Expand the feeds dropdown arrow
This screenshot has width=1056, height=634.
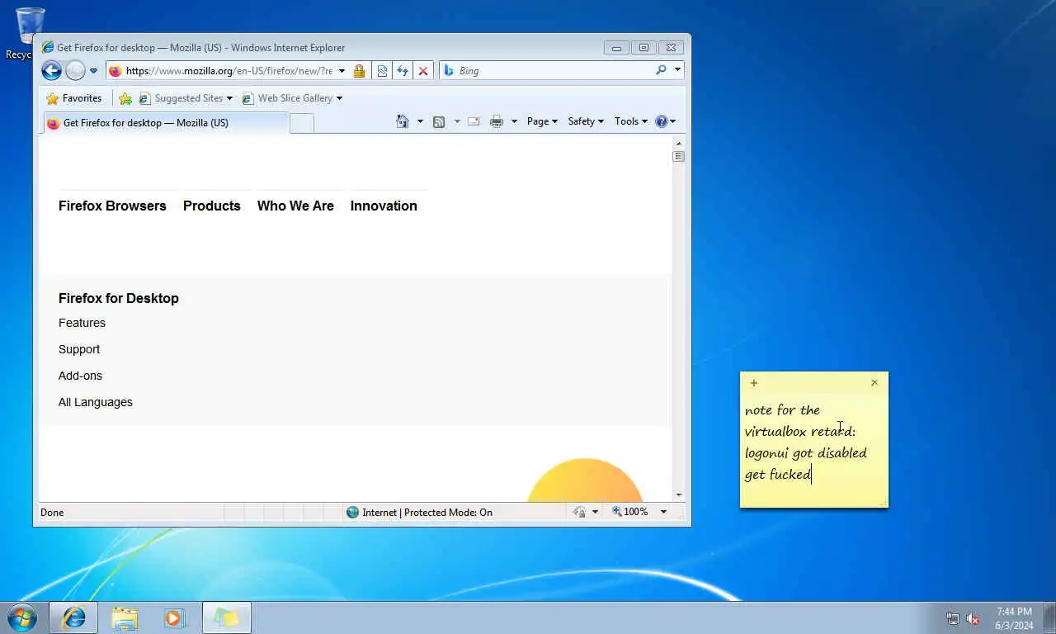pyautogui.click(x=457, y=121)
